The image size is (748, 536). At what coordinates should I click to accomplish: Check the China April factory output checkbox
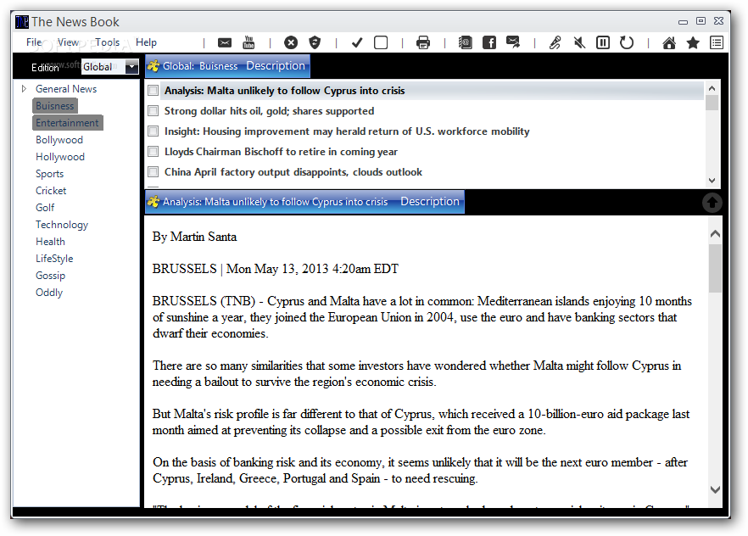click(x=154, y=171)
